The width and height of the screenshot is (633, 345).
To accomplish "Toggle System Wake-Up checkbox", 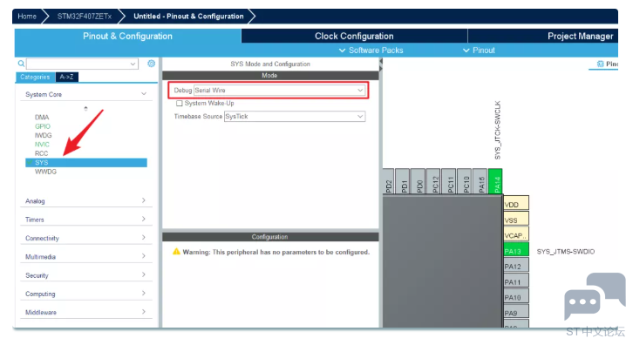I will [180, 104].
